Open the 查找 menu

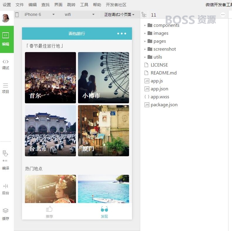(x=45, y=5)
